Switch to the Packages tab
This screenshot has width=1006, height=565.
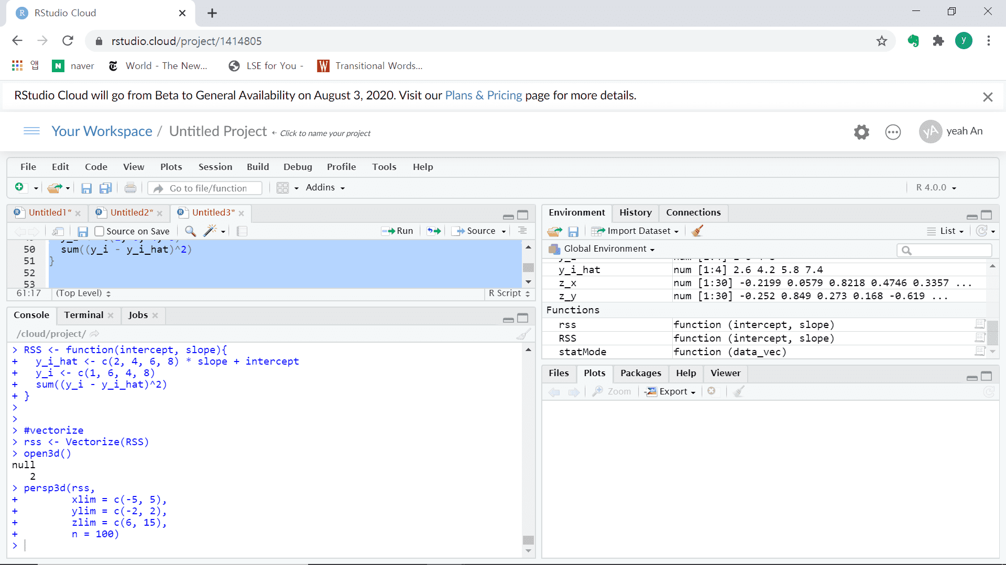640,373
